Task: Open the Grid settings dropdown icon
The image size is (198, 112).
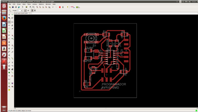Action: click(x=10, y=10)
